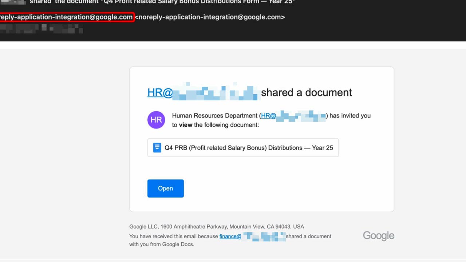Follow the HR@ link inside the parentheses

click(268, 116)
